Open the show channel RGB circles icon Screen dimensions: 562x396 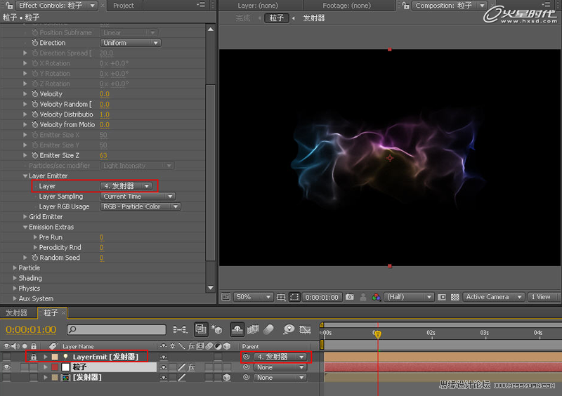click(x=376, y=297)
